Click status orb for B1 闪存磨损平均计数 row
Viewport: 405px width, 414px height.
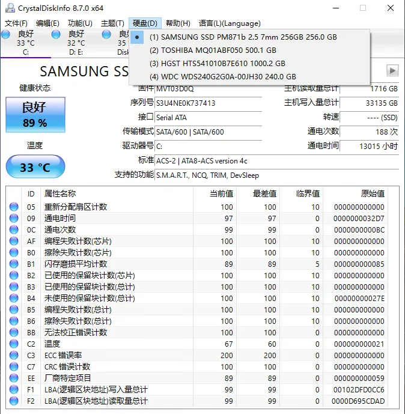point(14,264)
